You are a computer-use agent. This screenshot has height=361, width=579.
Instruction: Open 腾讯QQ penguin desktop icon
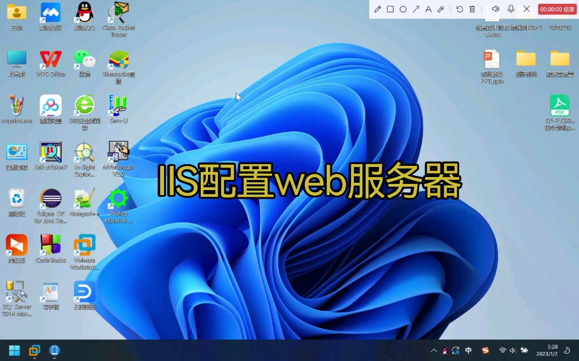click(x=85, y=16)
